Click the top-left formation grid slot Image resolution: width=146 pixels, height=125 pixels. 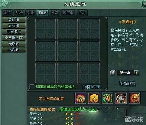pyautogui.click(x=45, y=29)
